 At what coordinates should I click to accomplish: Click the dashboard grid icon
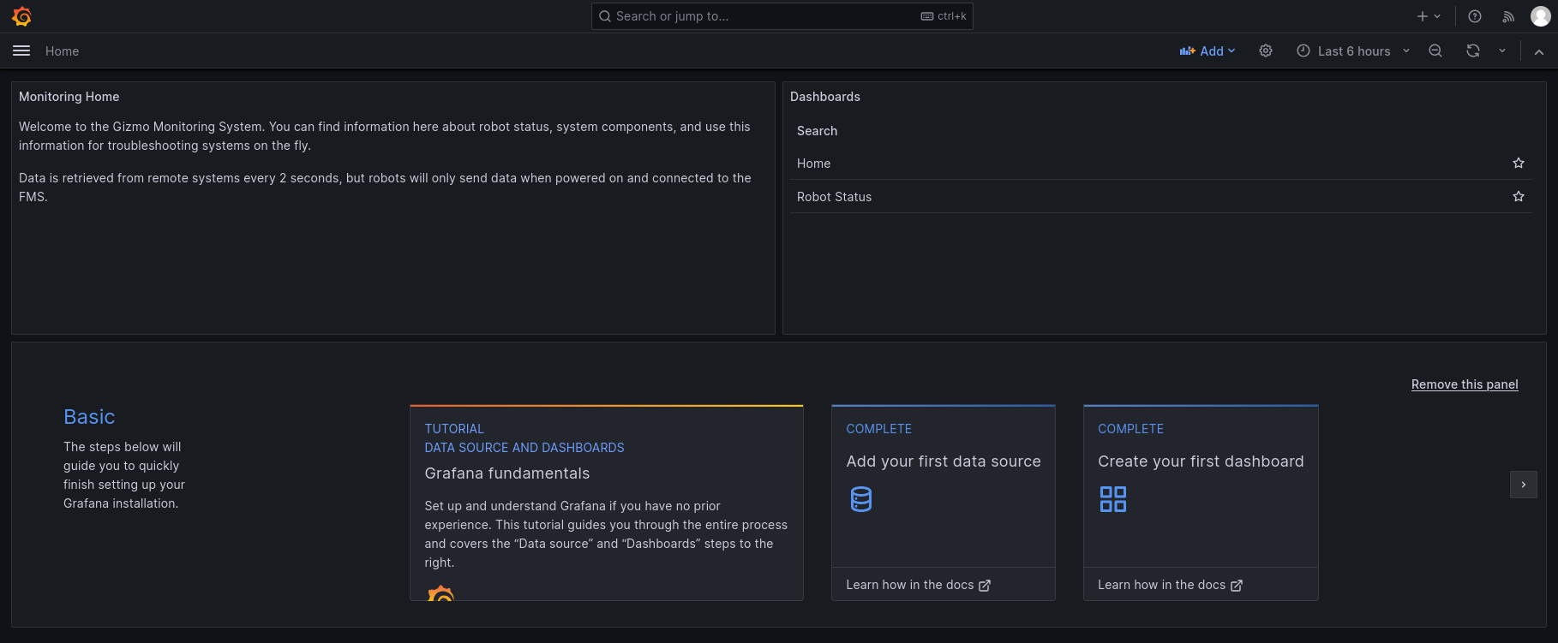click(1113, 499)
